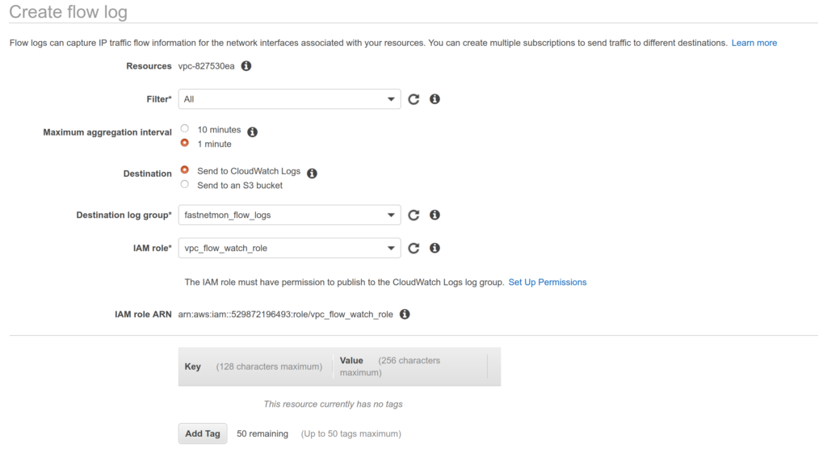The height and width of the screenshot is (452, 827).
Task: Open the Learn more link
Action: coord(754,43)
